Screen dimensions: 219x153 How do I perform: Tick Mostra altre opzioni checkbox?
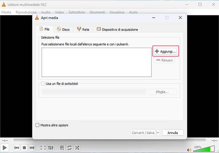point(37,125)
